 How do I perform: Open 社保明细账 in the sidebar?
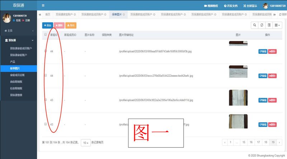[x=16, y=89]
